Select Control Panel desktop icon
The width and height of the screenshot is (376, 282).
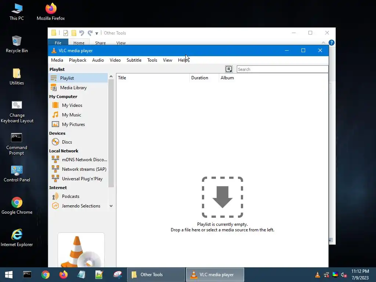click(x=17, y=174)
